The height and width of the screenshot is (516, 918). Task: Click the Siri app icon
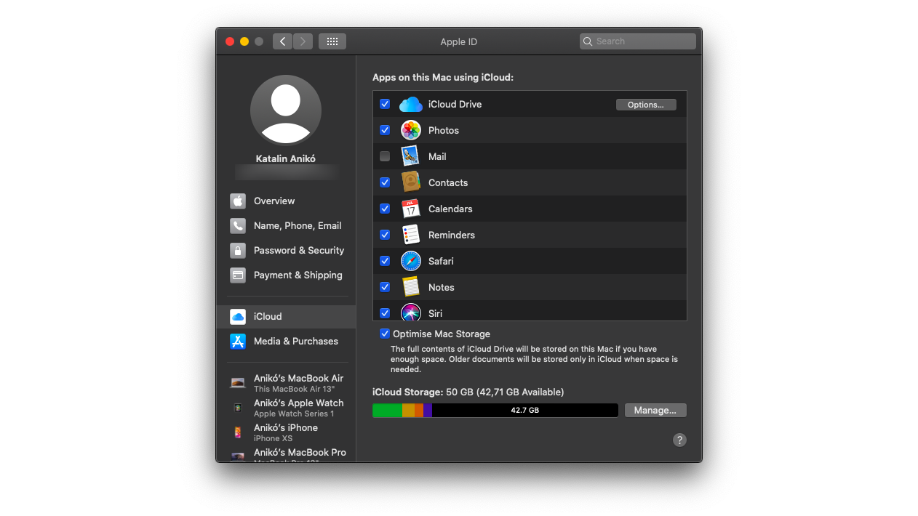411,313
